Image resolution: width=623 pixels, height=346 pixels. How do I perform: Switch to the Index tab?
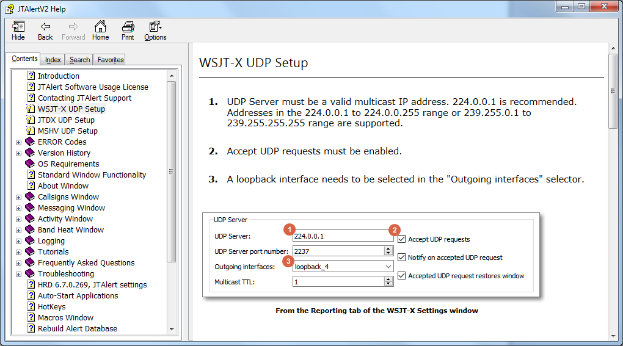53,60
